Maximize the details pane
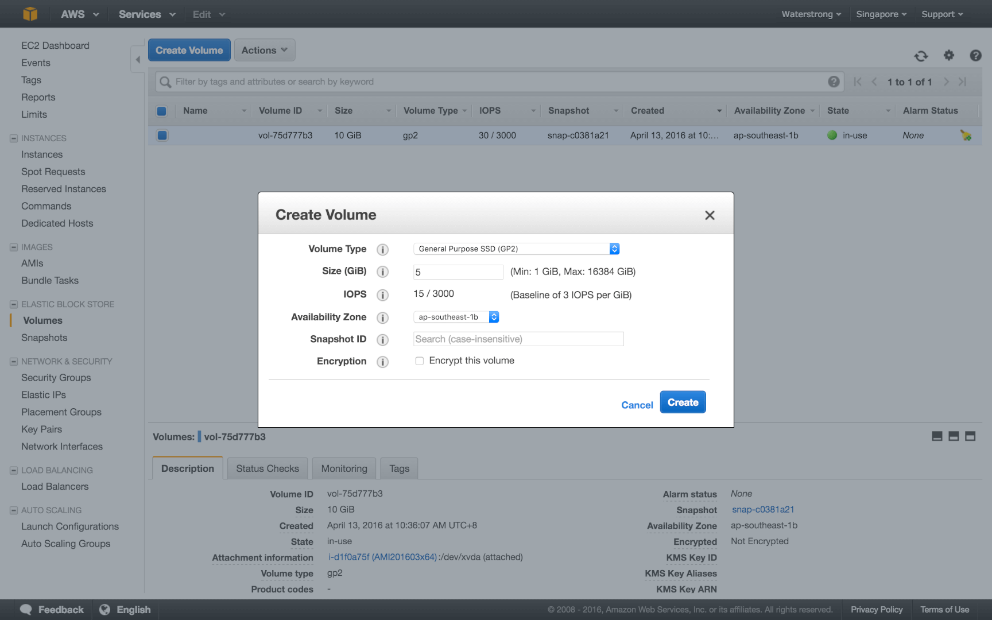Screen dimensions: 992x620 [x=970, y=436]
